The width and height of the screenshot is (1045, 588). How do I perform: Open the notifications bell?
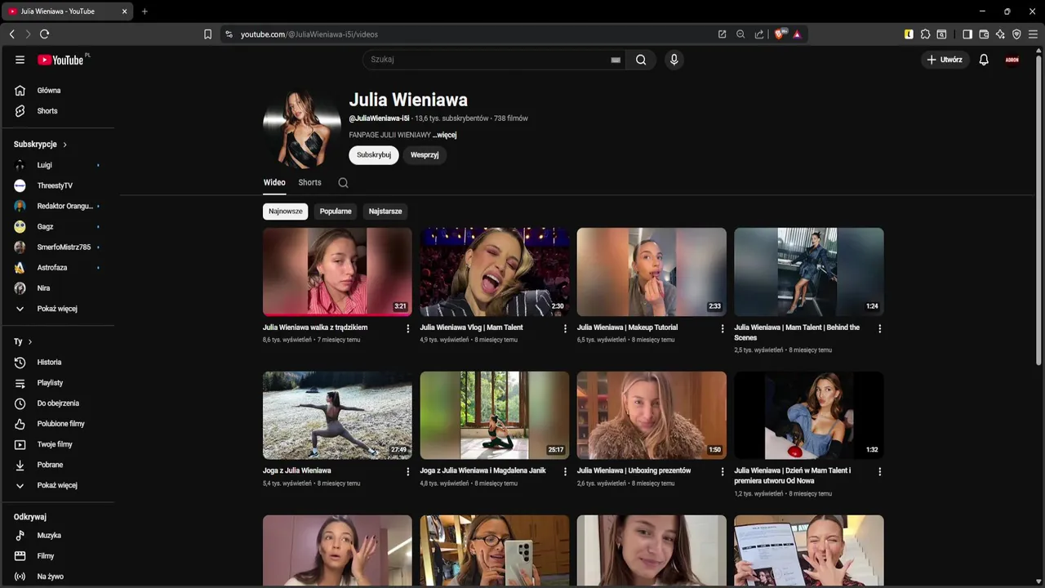tap(984, 60)
